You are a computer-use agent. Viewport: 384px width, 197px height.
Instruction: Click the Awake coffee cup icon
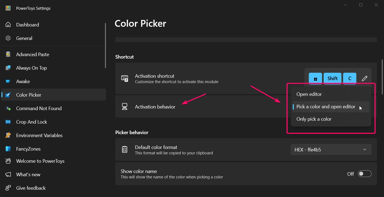click(x=8, y=81)
